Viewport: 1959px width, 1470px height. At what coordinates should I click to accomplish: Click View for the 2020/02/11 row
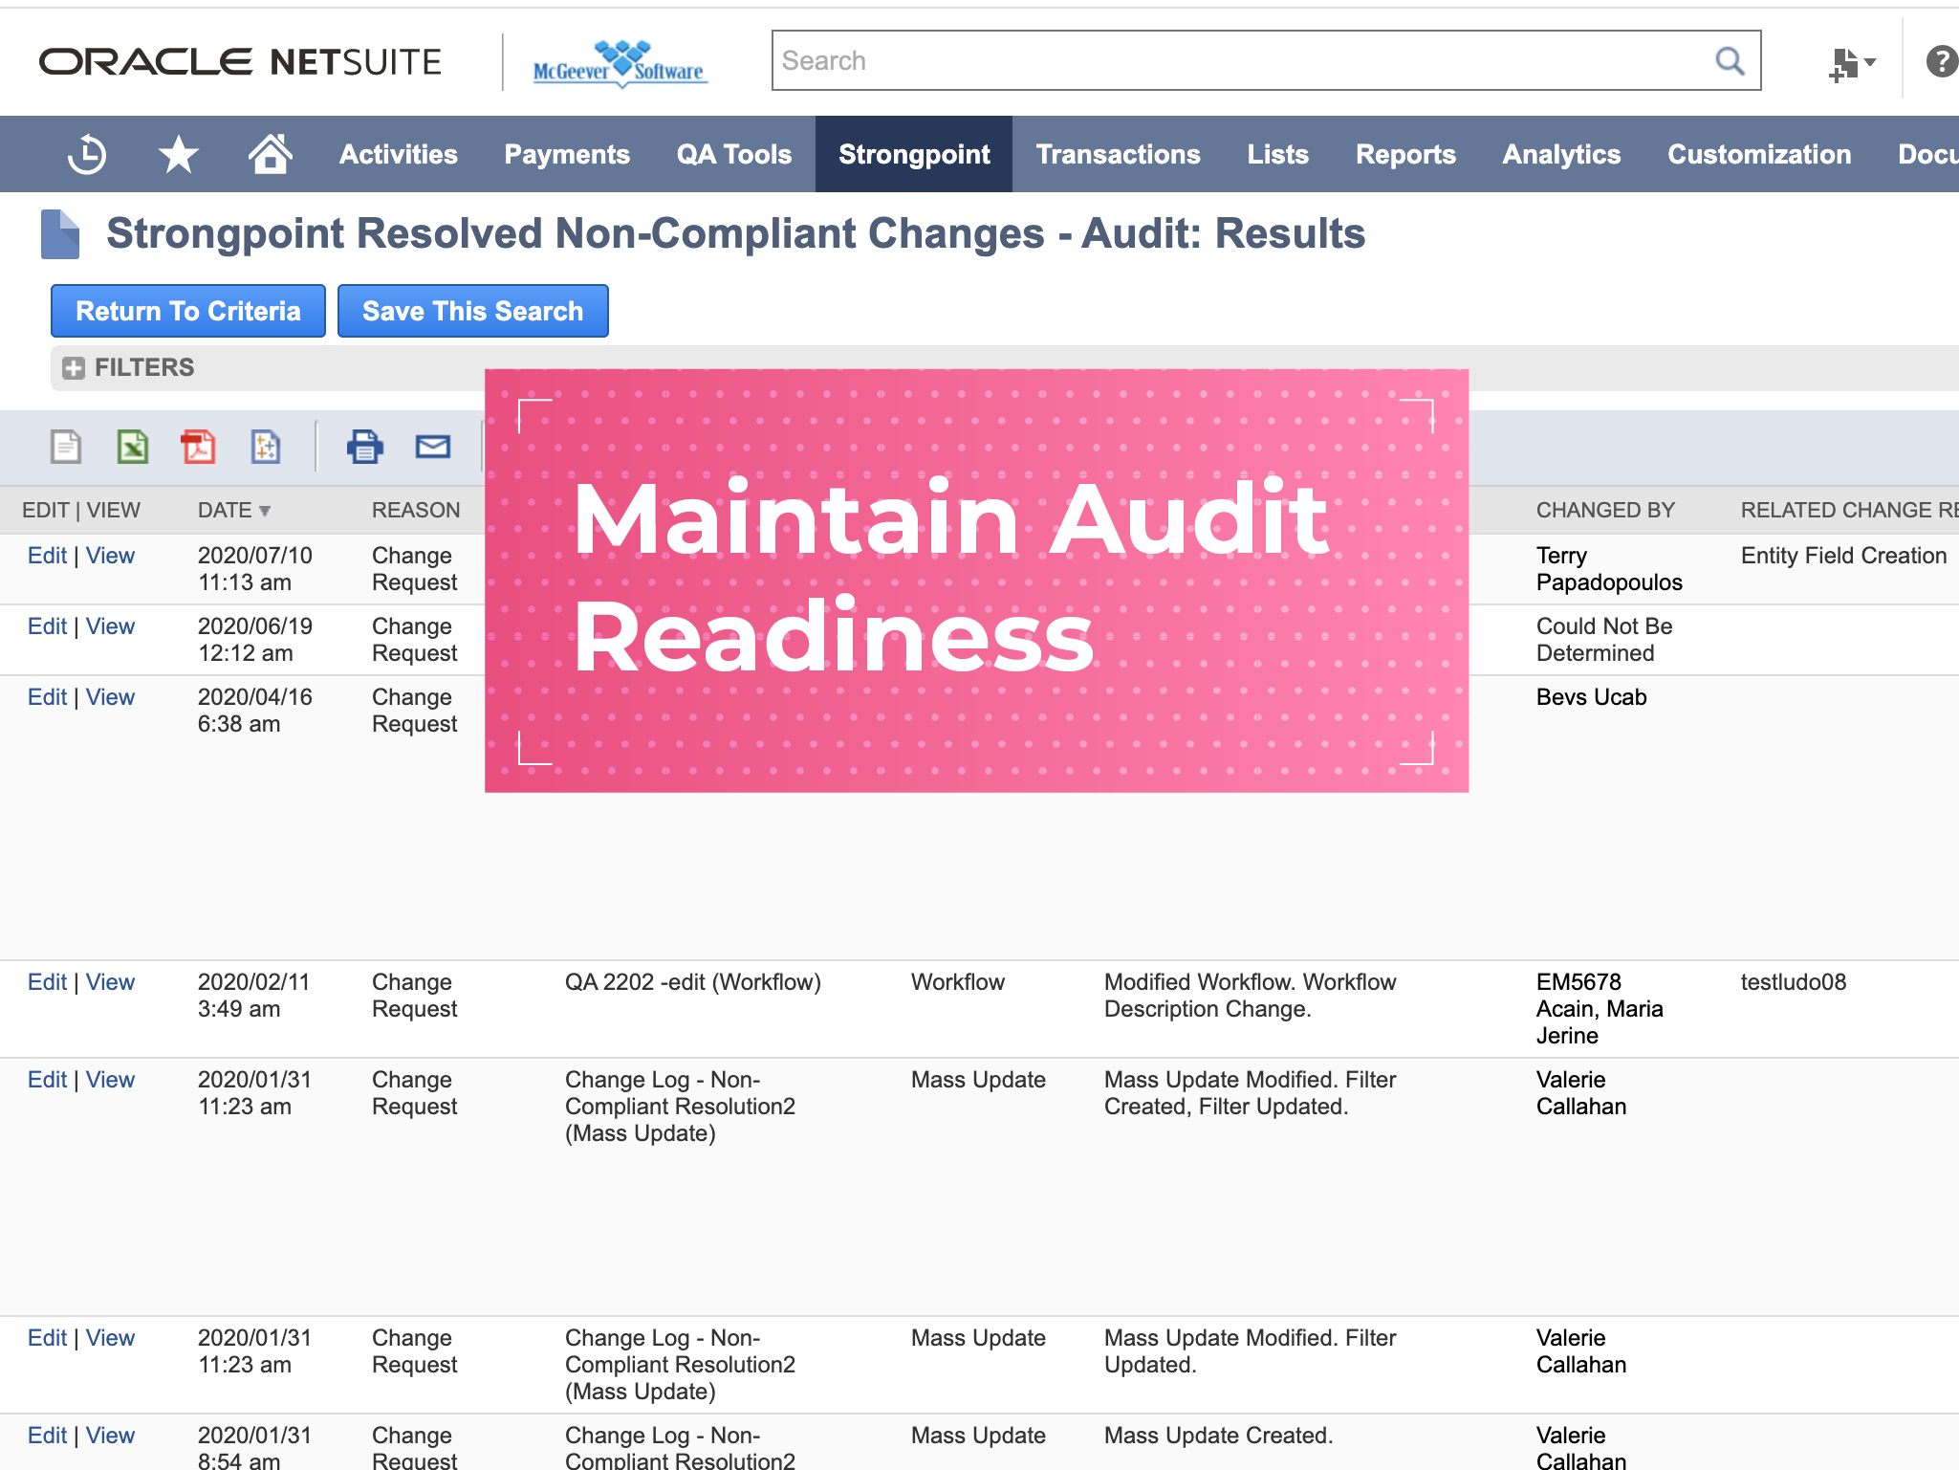[x=110, y=982]
